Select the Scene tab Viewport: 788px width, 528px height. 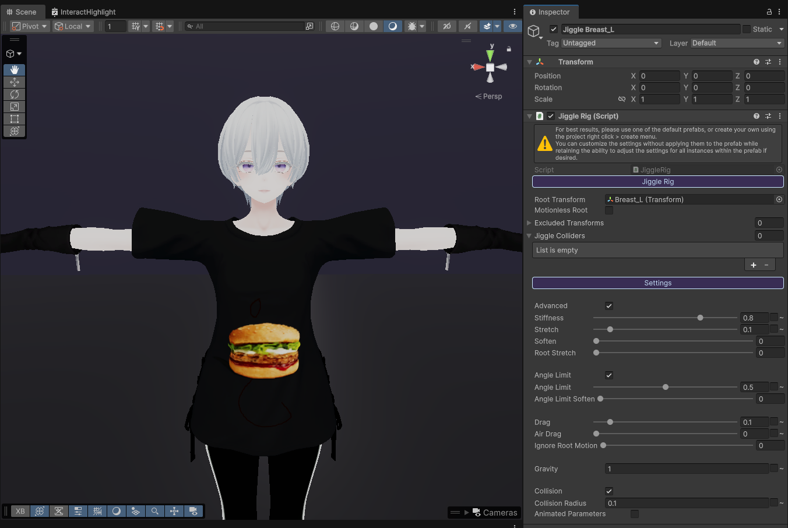pos(23,12)
